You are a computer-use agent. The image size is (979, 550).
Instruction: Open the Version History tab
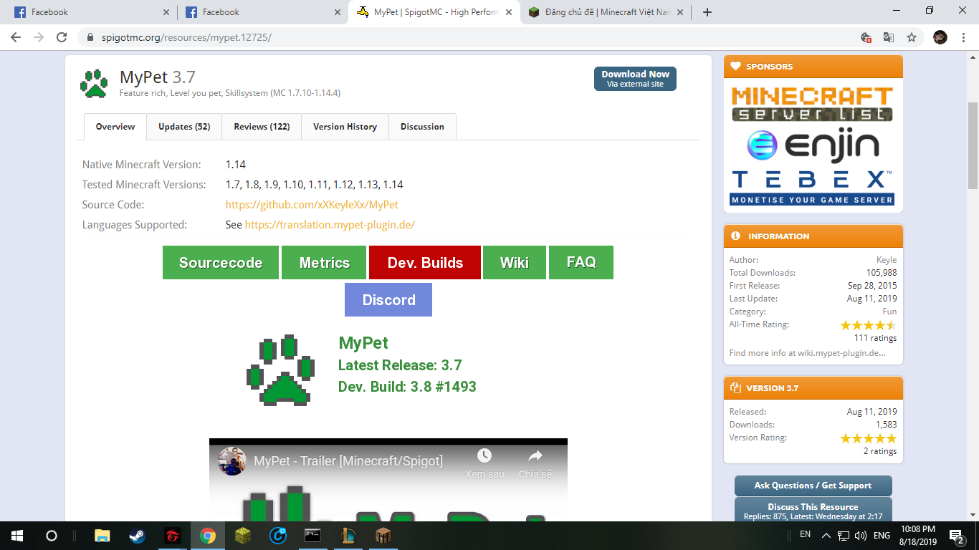tap(345, 127)
